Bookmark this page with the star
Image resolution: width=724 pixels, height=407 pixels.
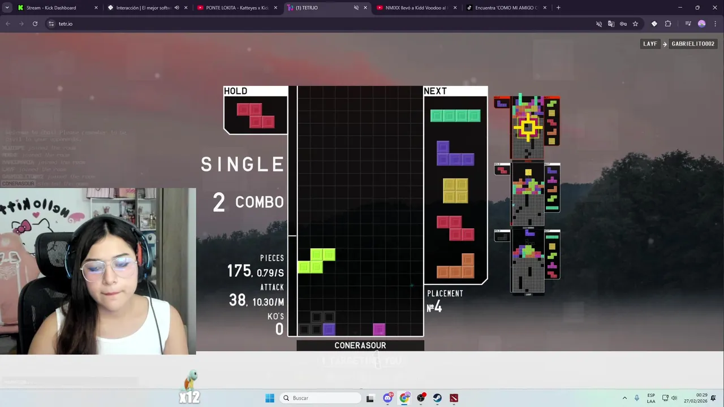click(635, 24)
